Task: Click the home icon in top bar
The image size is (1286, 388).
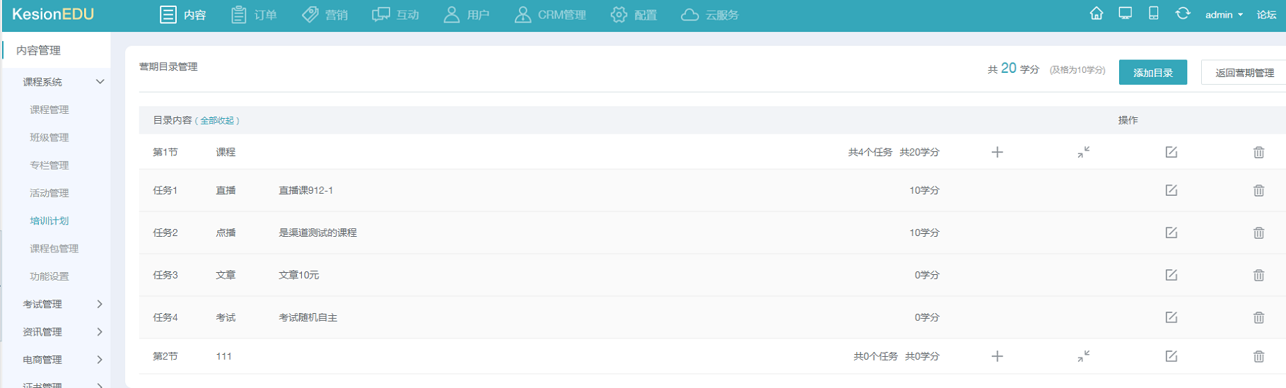Action: (1096, 14)
